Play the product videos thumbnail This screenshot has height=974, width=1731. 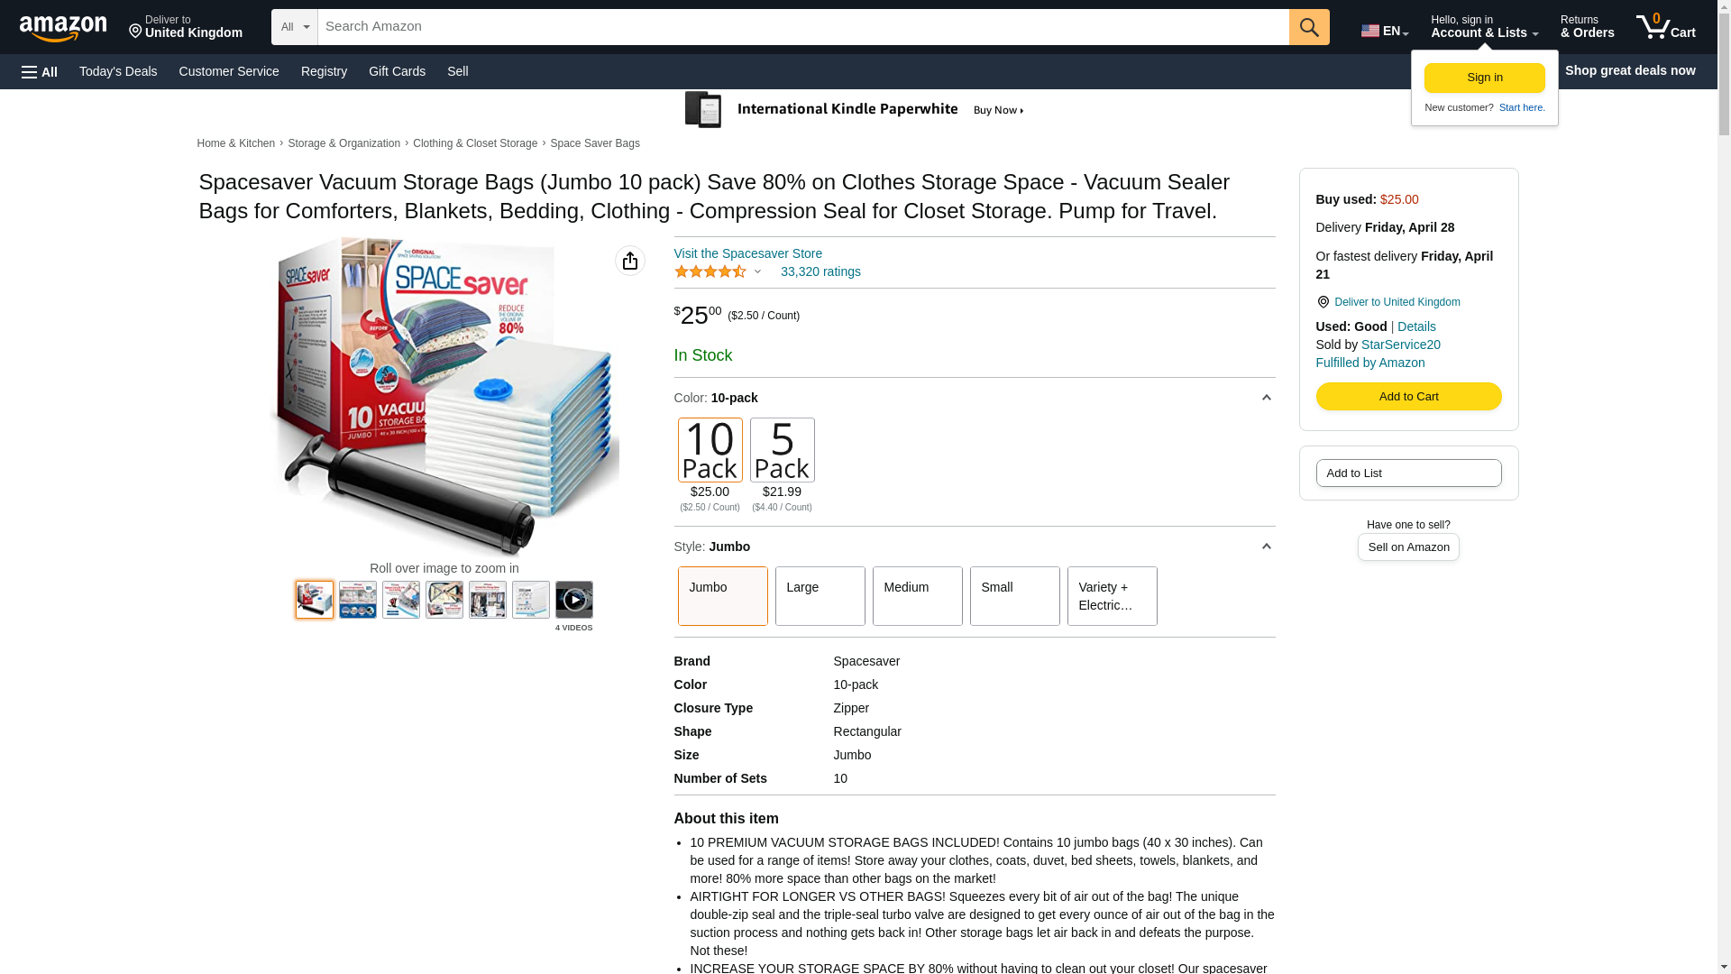pyautogui.click(x=573, y=600)
